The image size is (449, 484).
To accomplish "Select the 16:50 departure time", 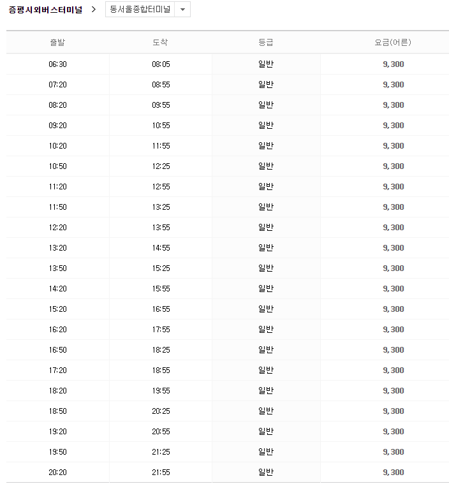I will [x=58, y=349].
